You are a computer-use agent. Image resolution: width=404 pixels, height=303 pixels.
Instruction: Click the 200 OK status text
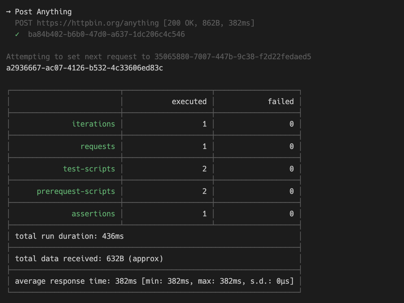(178, 23)
